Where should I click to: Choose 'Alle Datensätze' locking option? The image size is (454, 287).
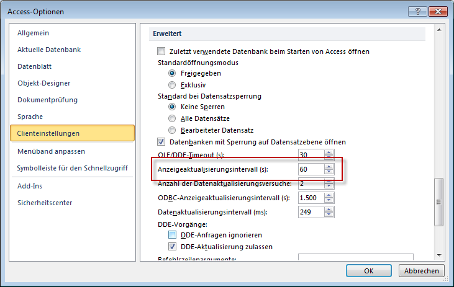[x=172, y=118]
